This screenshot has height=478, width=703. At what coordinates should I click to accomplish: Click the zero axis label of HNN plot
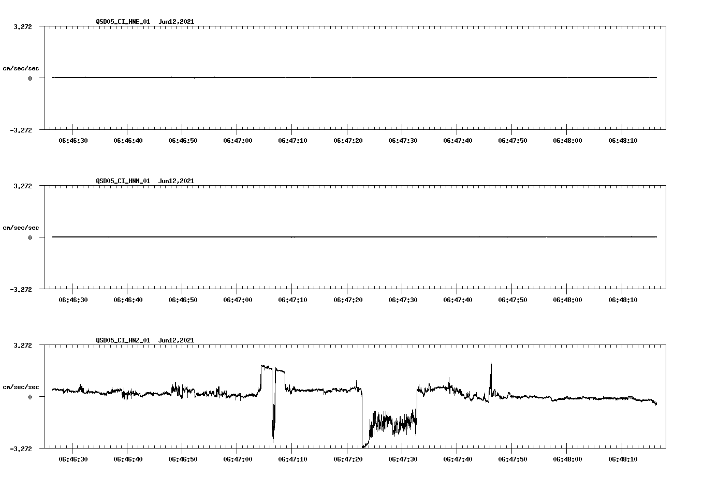coord(30,238)
